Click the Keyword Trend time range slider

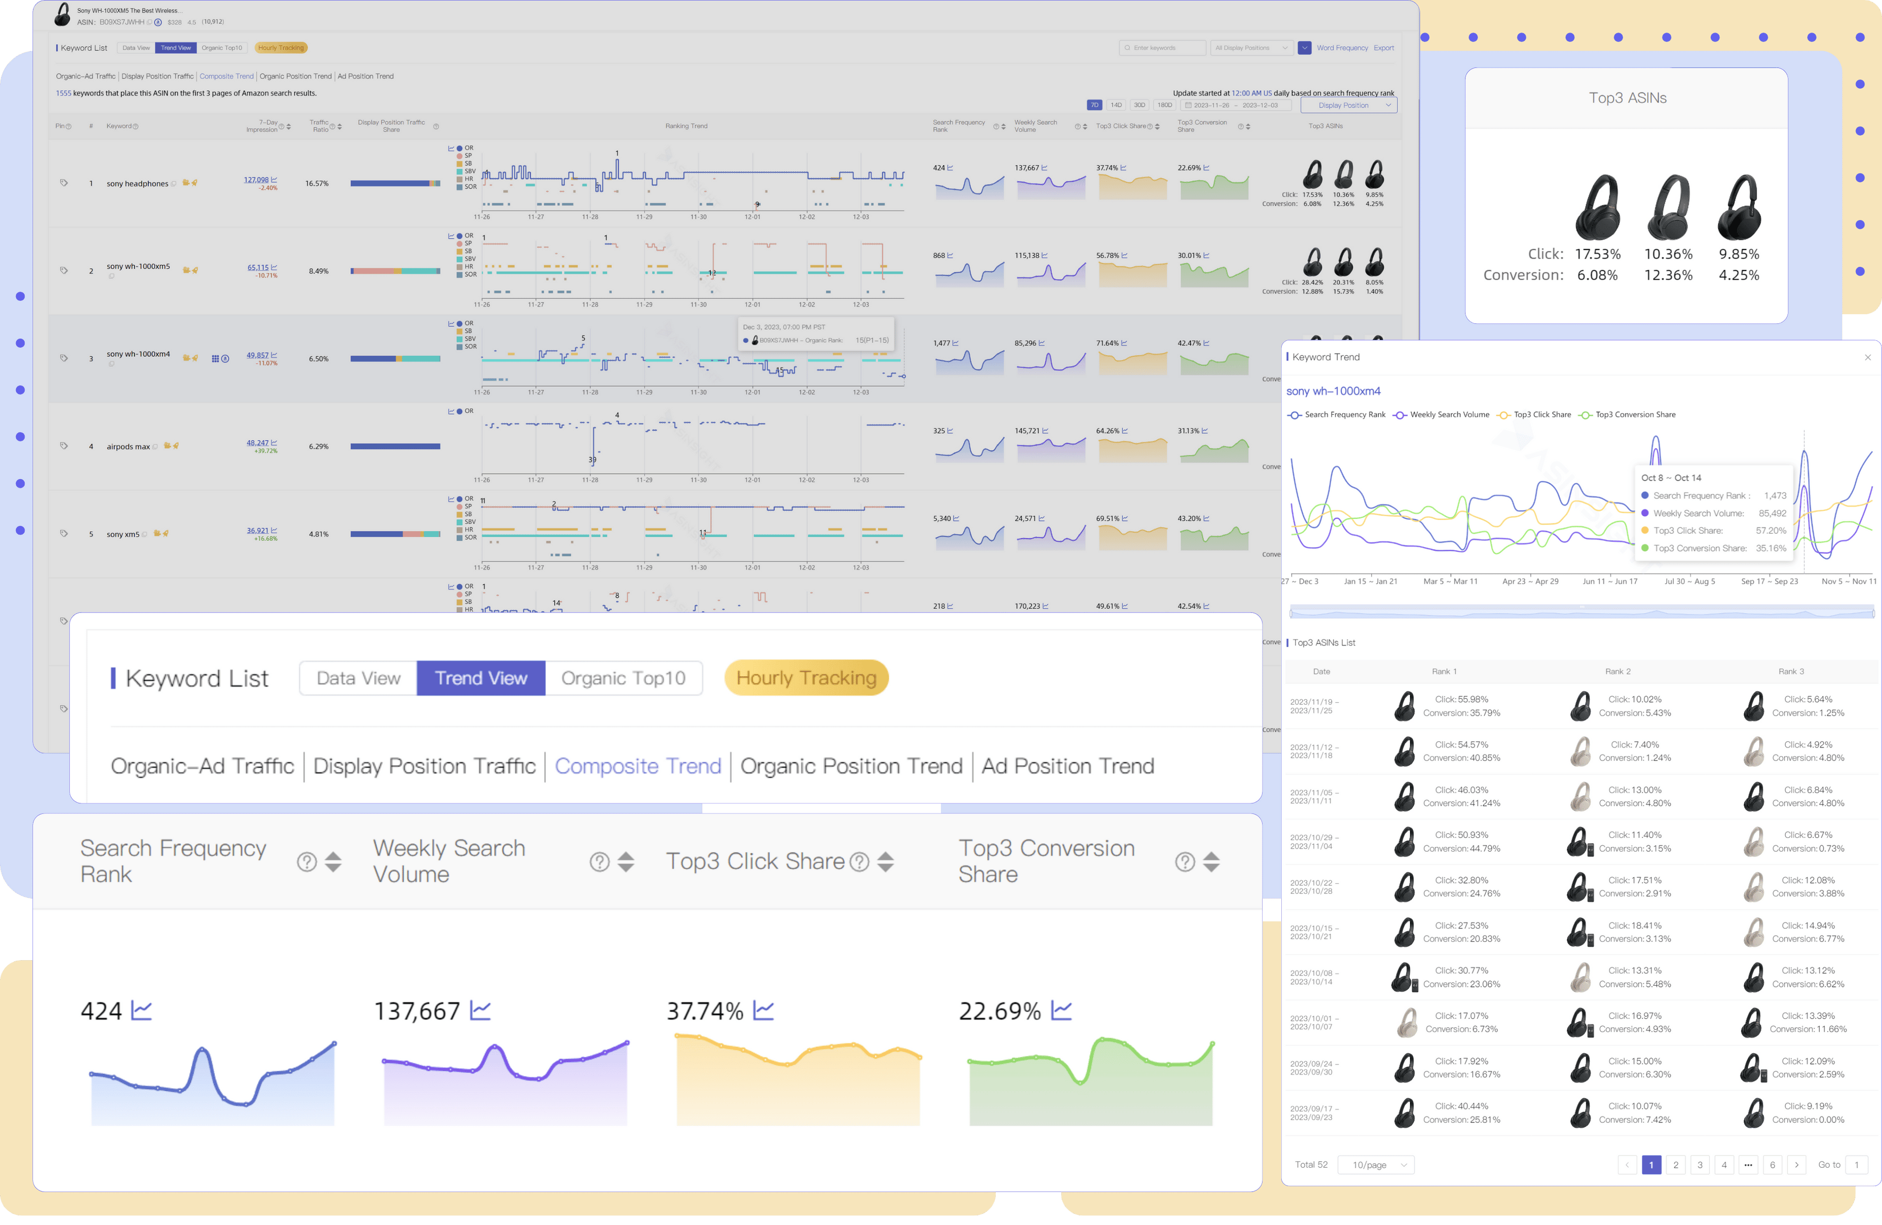click(x=1582, y=611)
